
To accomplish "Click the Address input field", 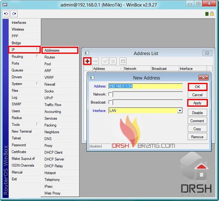I will pos(145,86).
